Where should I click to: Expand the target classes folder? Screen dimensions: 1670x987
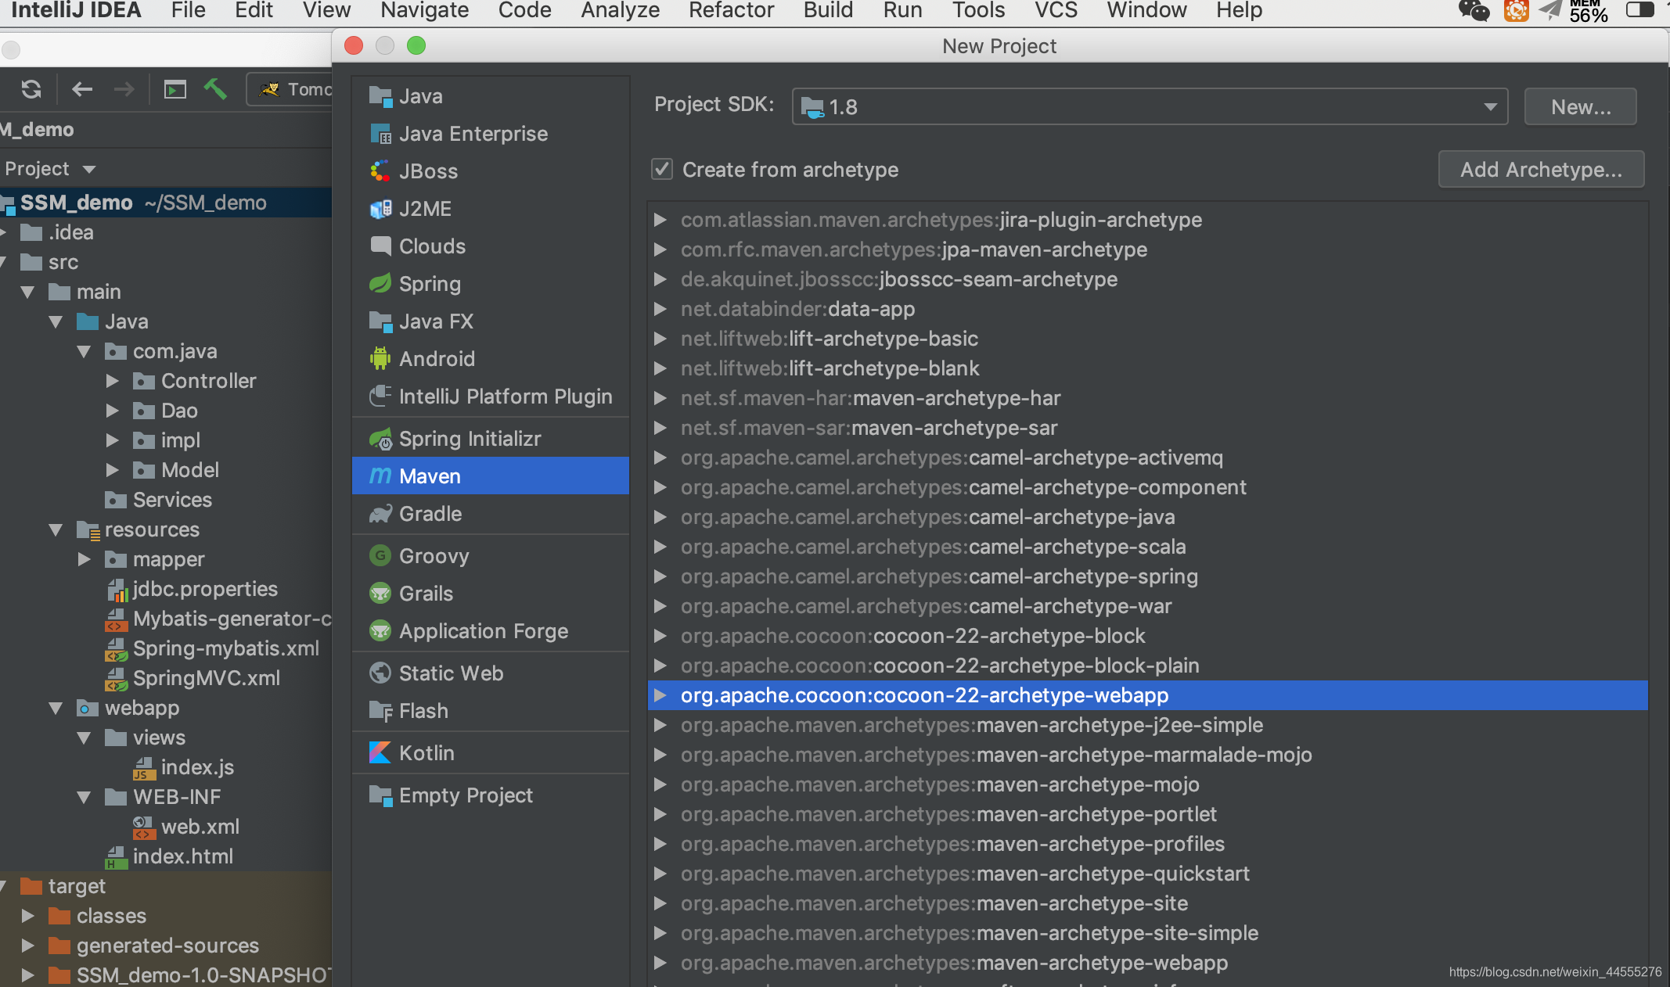(x=27, y=916)
